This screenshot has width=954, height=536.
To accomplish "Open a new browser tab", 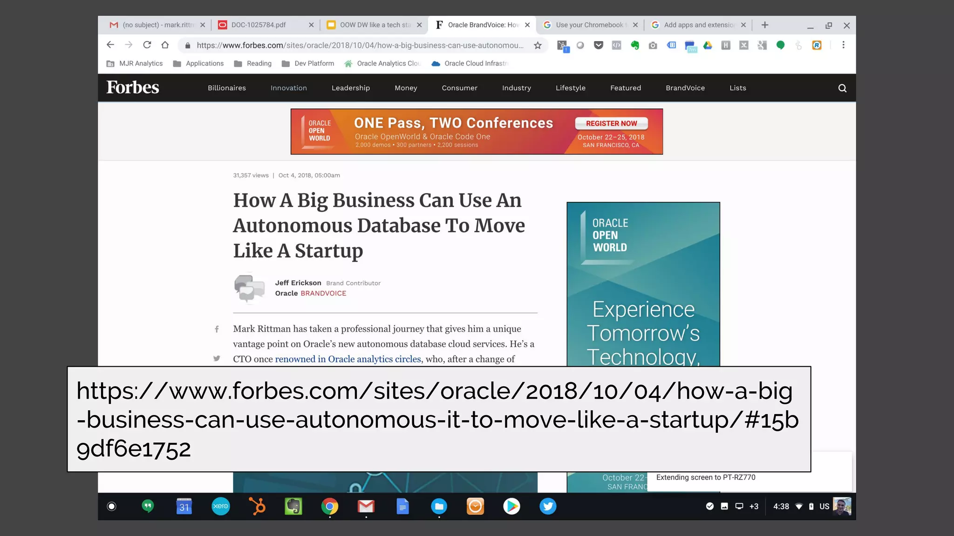I will point(765,25).
